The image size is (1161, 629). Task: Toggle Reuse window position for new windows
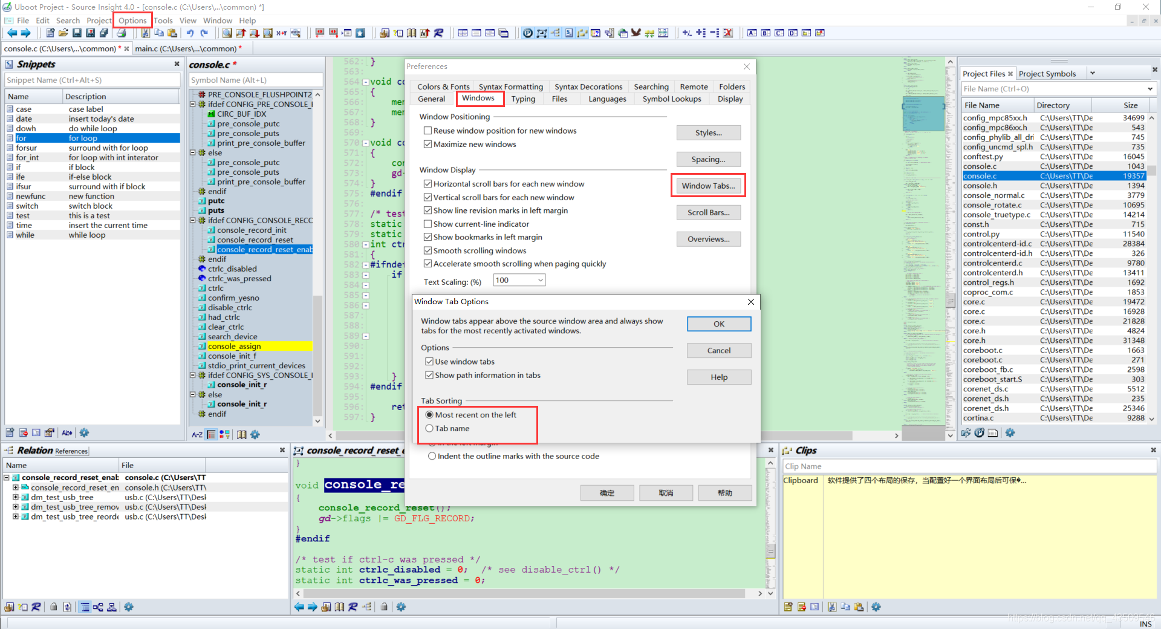point(428,131)
